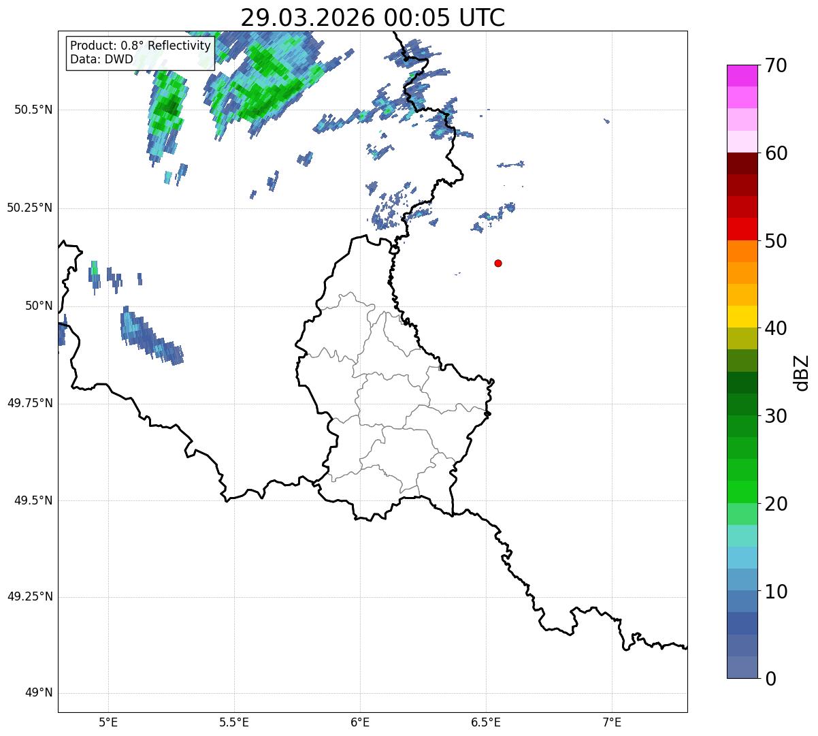The image size is (818, 736).
Task: Click the 6°E longitude label
Action: click(x=360, y=722)
